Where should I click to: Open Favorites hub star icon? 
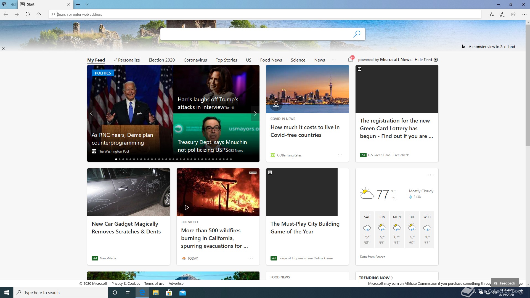coord(491,14)
